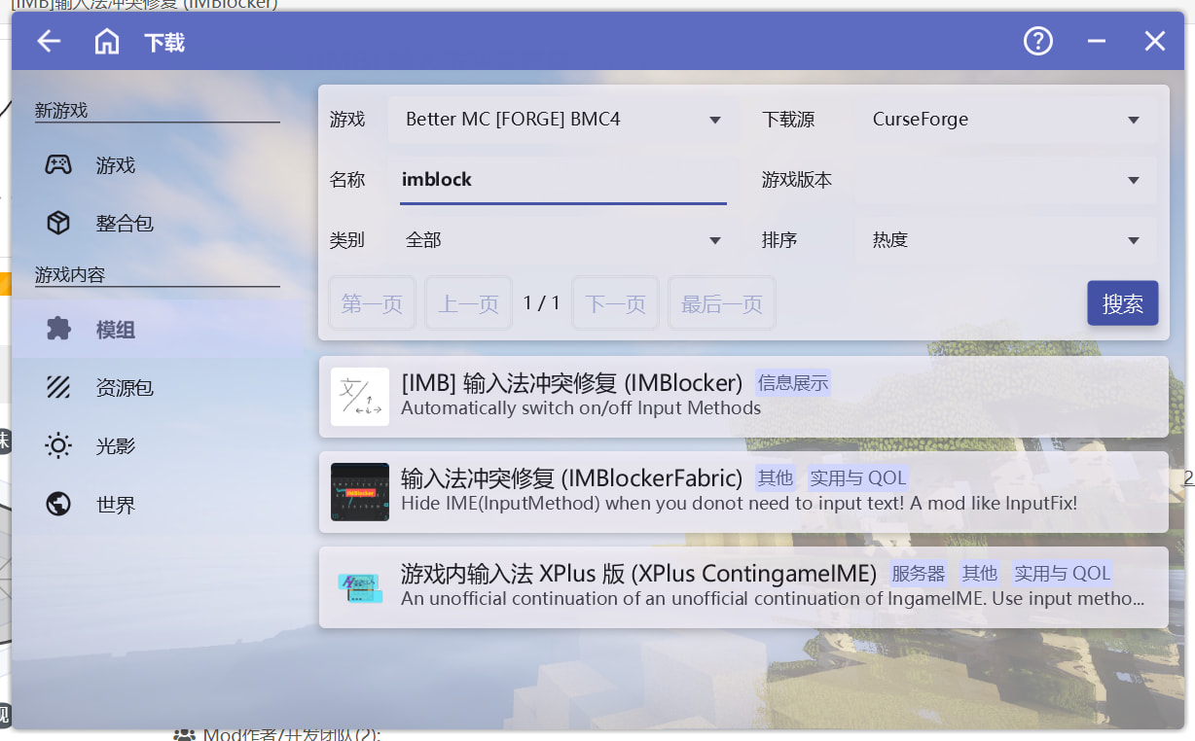This screenshot has width=1195, height=741.
Task: Click the 搜索 button
Action: click(x=1122, y=303)
